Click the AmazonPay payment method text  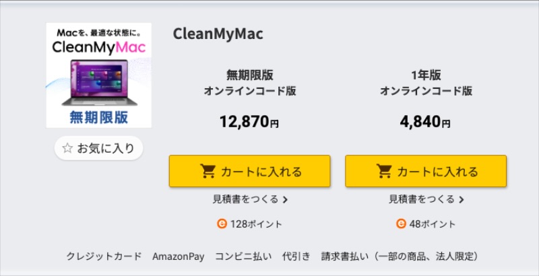pyautogui.click(x=179, y=256)
